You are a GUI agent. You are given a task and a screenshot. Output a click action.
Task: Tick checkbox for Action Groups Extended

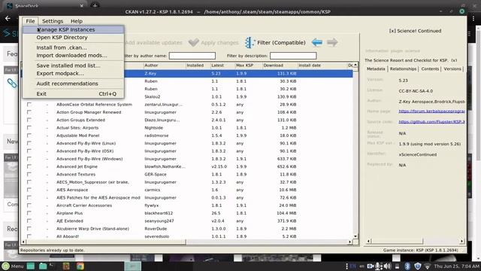pos(29,120)
